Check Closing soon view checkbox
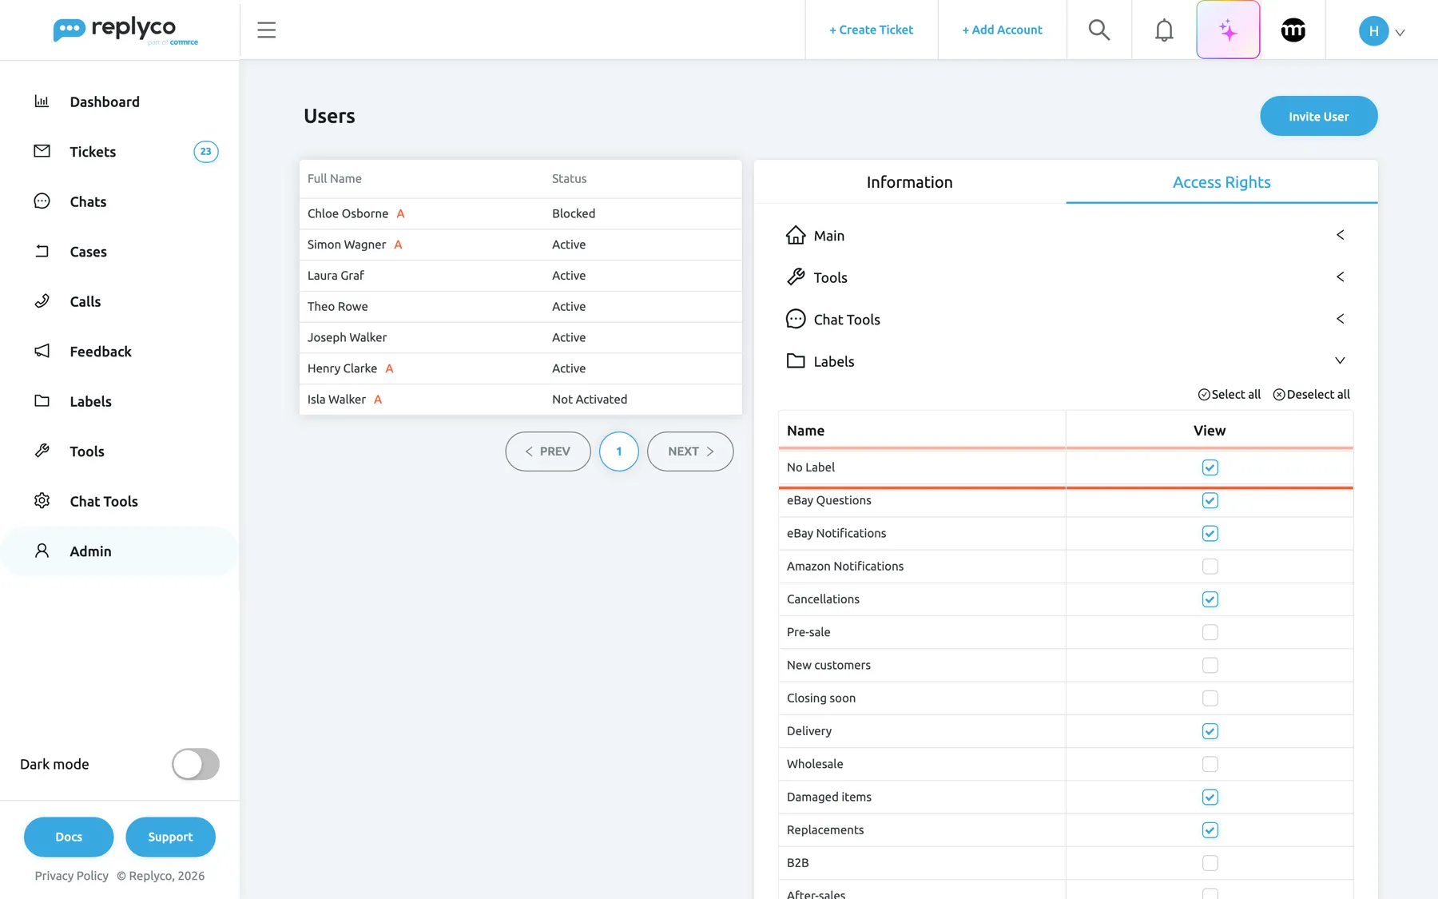 [x=1210, y=698]
